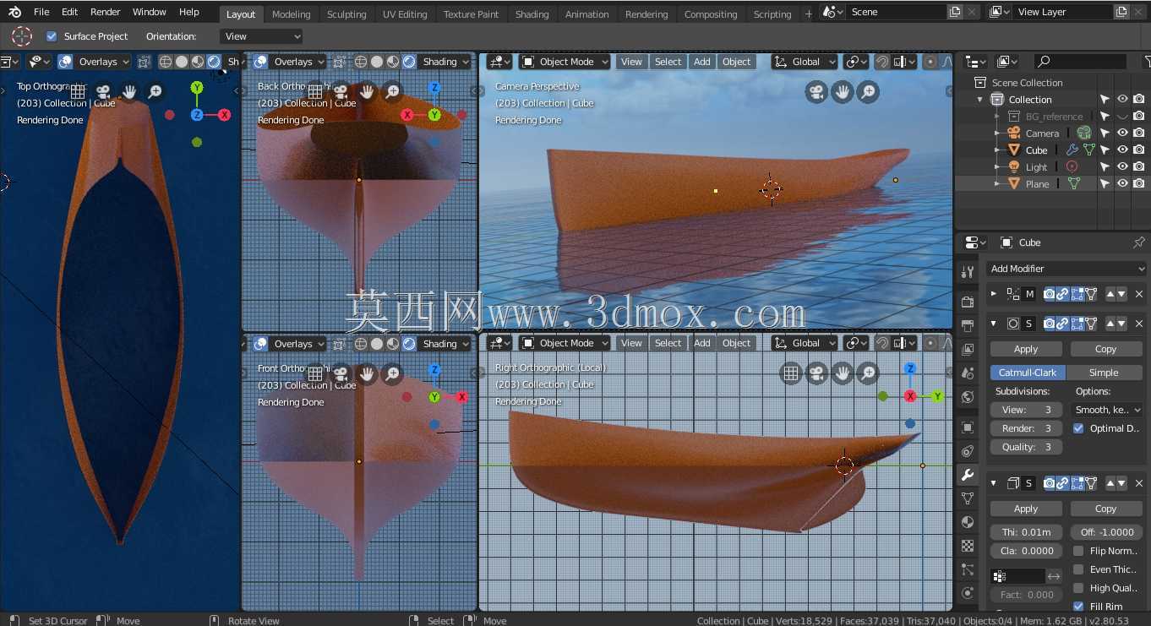The height and width of the screenshot is (626, 1151).
Task: Open the Smooth, keep corners options dropdown
Action: pyautogui.click(x=1107, y=410)
